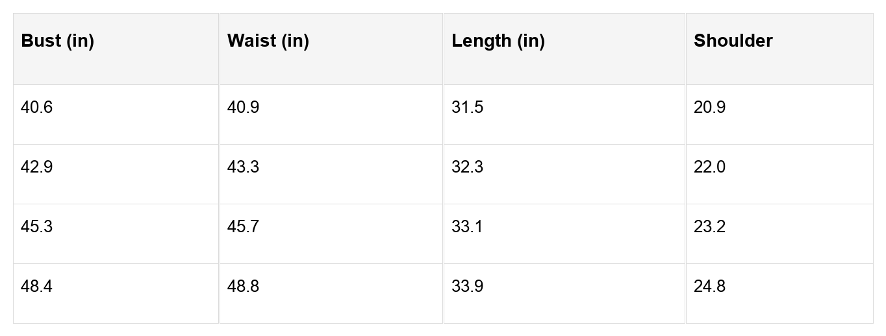Click length measurement 33.1
The width and height of the screenshot is (886, 336).
point(468,227)
